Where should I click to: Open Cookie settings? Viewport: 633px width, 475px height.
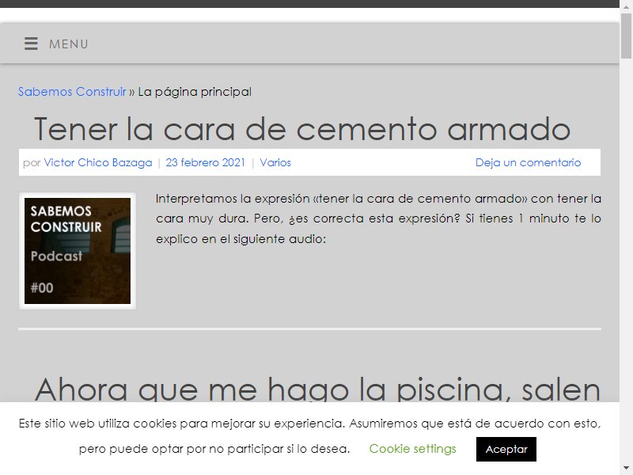(412, 449)
